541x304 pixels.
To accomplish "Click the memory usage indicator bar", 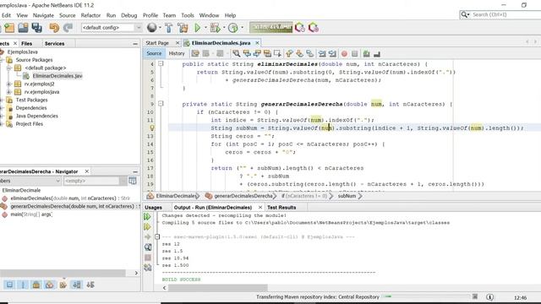I will tap(270, 27).
